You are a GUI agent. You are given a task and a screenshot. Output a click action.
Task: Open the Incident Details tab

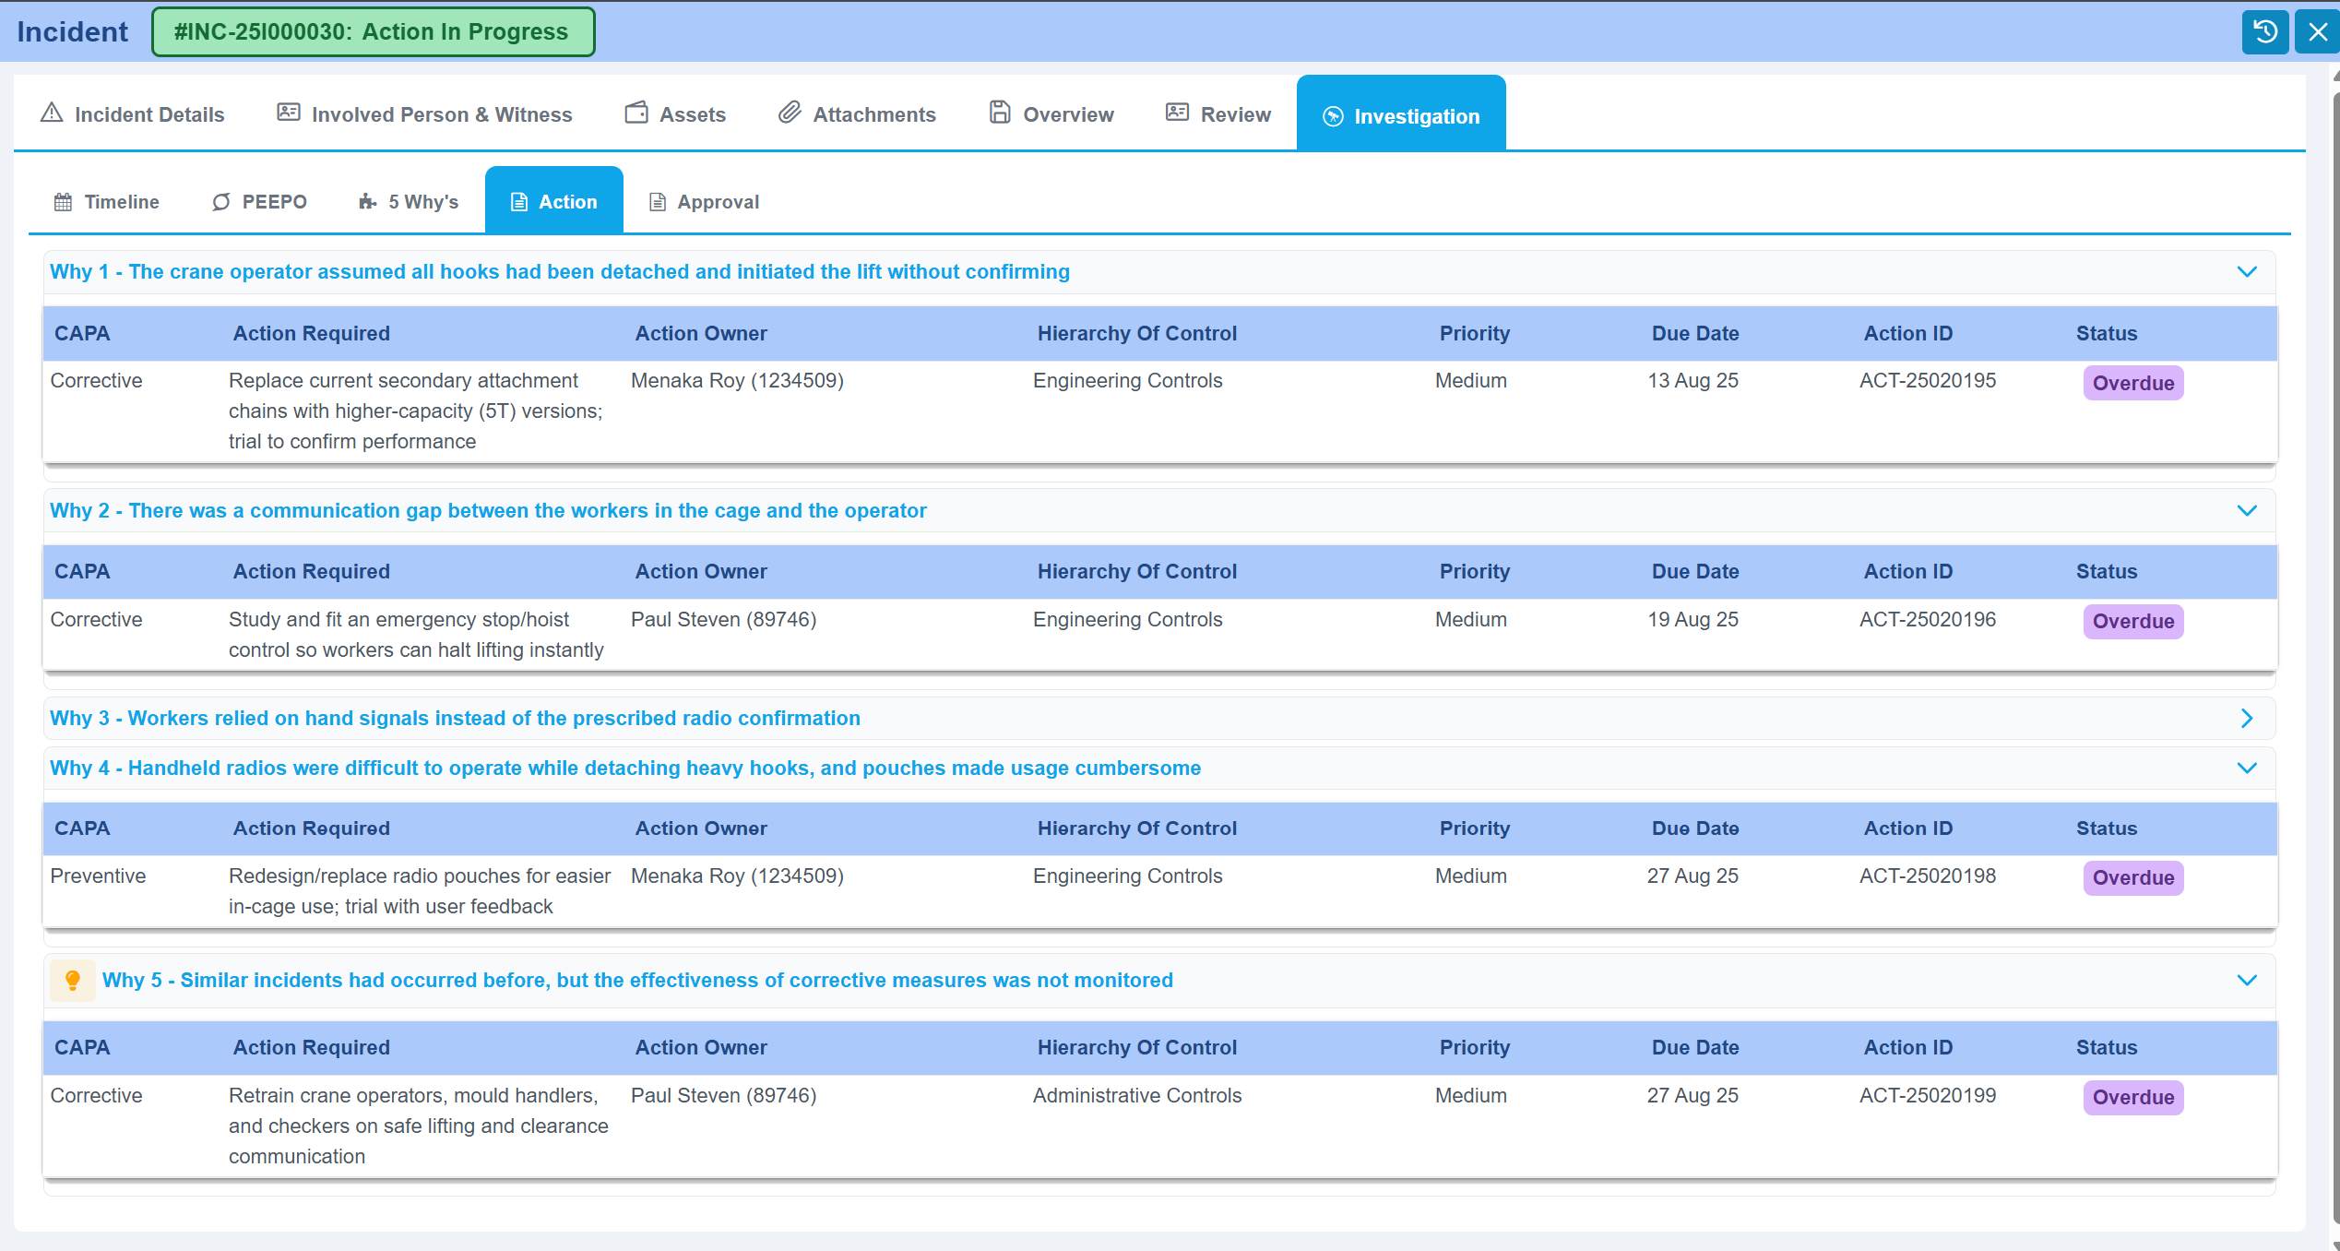pos(132,114)
